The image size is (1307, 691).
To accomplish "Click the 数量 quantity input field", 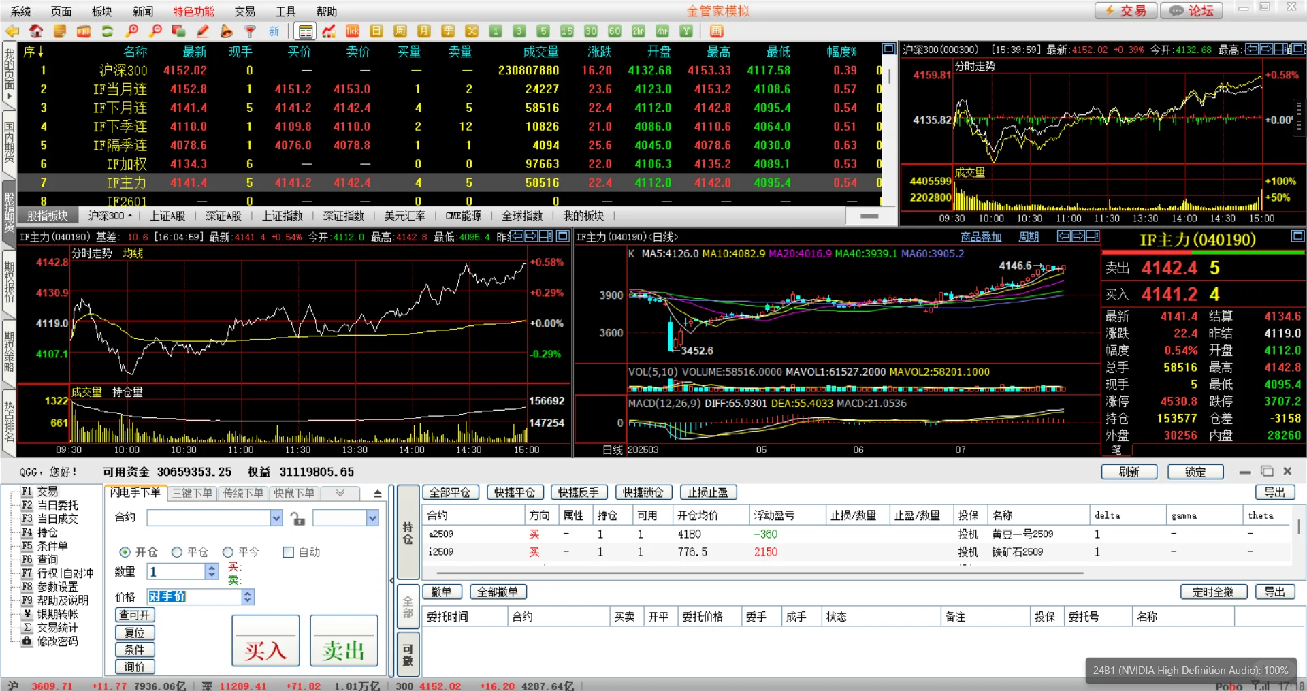I will click(x=176, y=571).
